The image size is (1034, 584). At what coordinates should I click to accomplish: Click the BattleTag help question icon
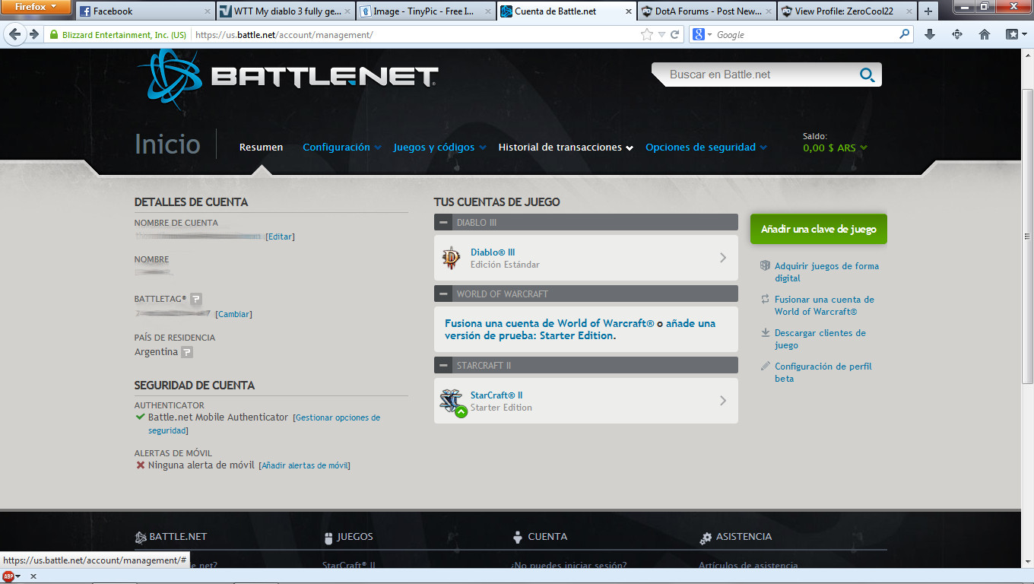pyautogui.click(x=196, y=299)
